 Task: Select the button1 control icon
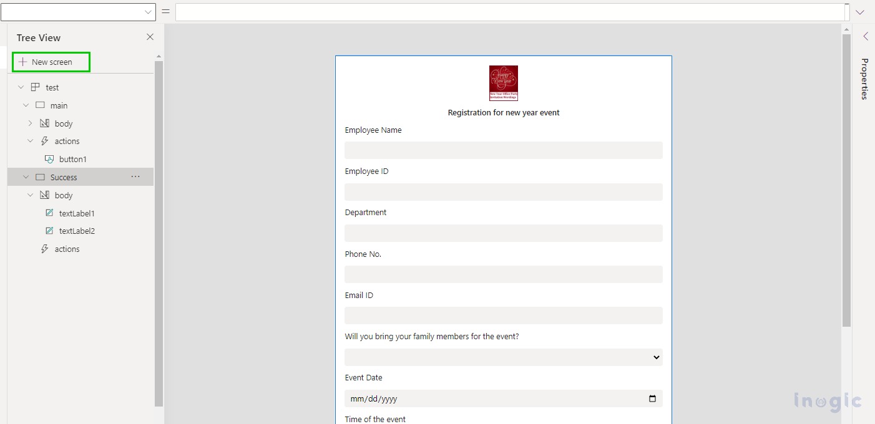coord(49,159)
